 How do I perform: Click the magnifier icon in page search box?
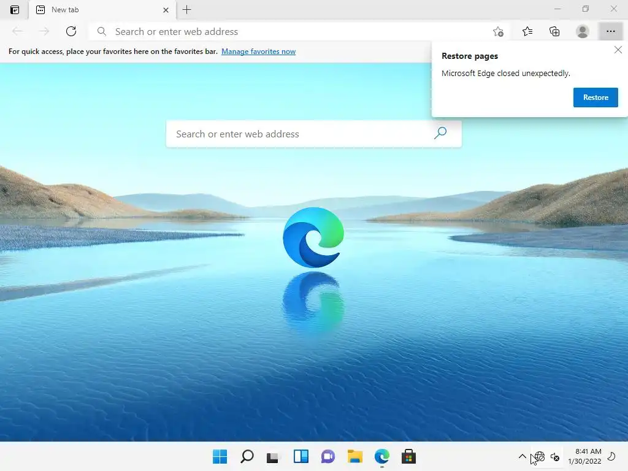click(440, 133)
